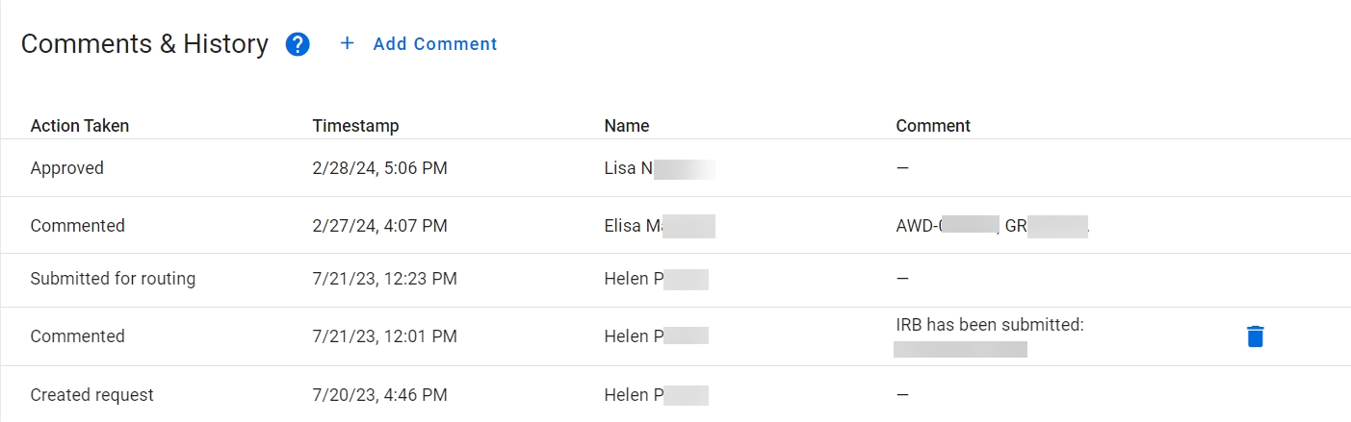Delete the IRB comment with trash icon
This screenshot has height=422, width=1351.
click(1255, 336)
